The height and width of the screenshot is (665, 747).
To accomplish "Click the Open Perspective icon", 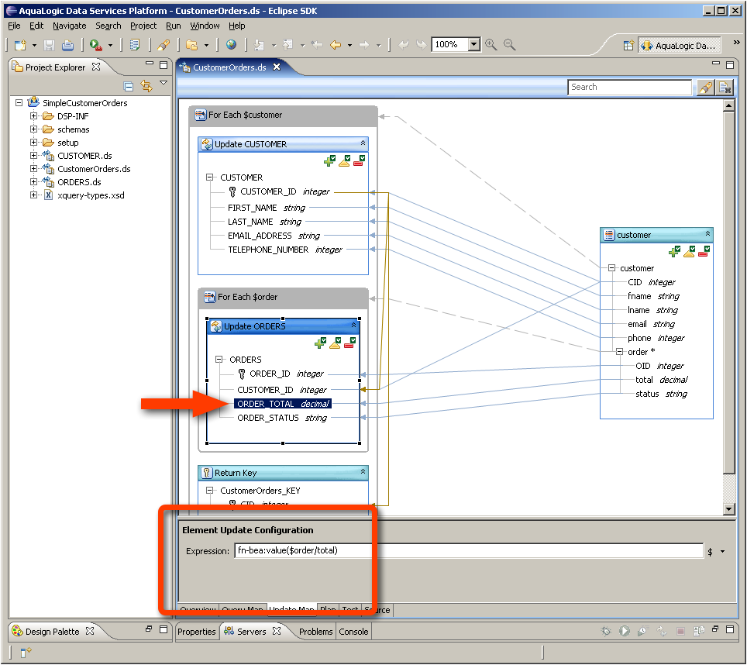I will (629, 45).
